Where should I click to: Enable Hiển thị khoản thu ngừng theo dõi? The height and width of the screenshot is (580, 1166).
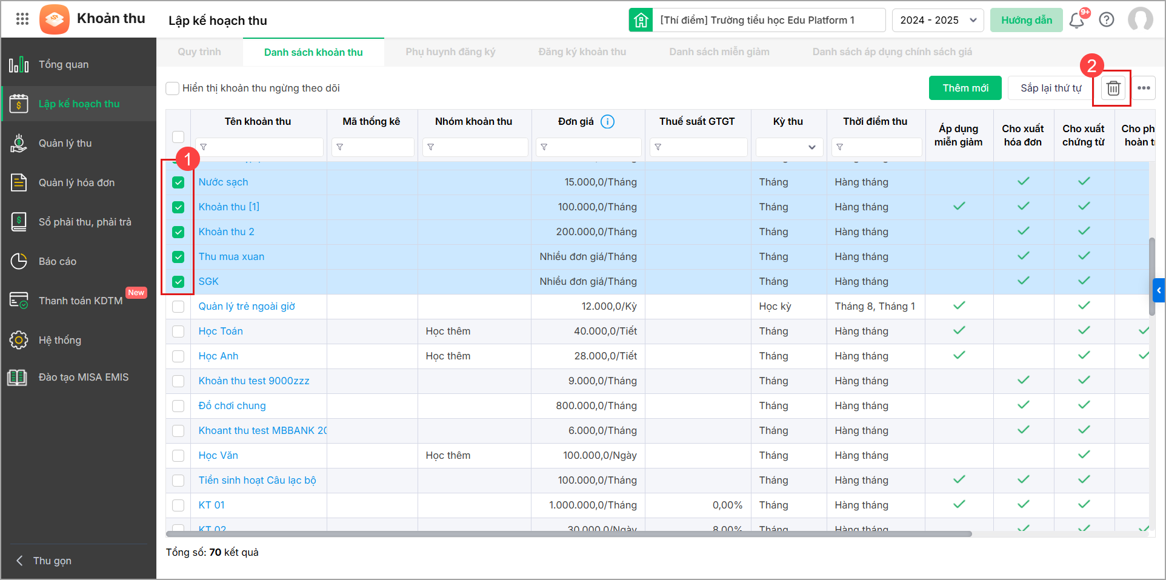173,88
